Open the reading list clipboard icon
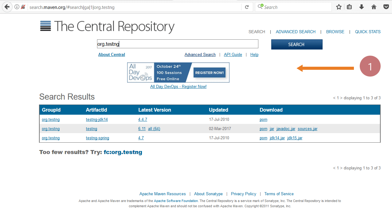This screenshot has height=210, width=392. point(350,6)
